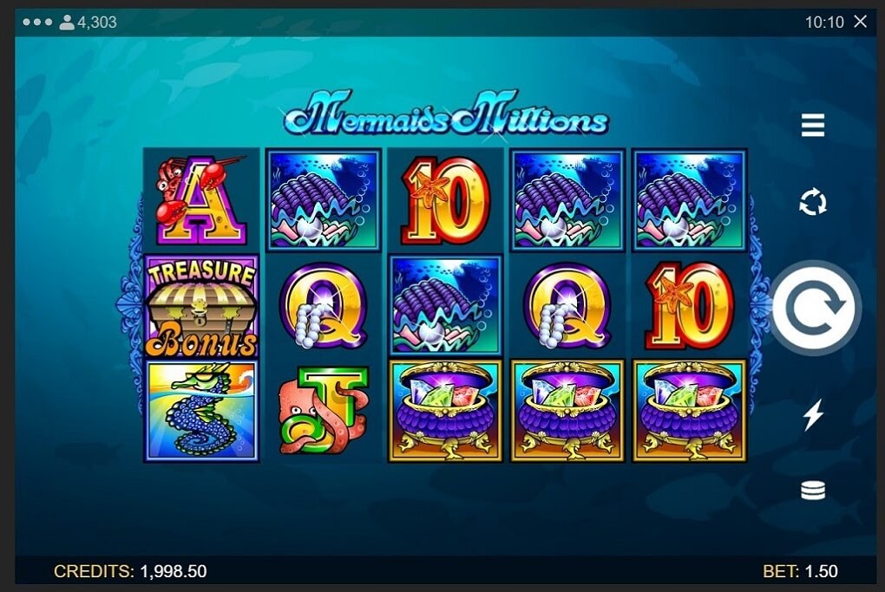885x592 pixels.
Task: Click the CREDITS 1,998.50 balance
Action: point(130,571)
